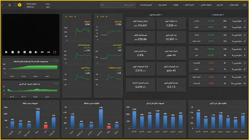249x140 pixels.
Task: Select the منتج تجريبي 5 product row
Action: point(218,49)
